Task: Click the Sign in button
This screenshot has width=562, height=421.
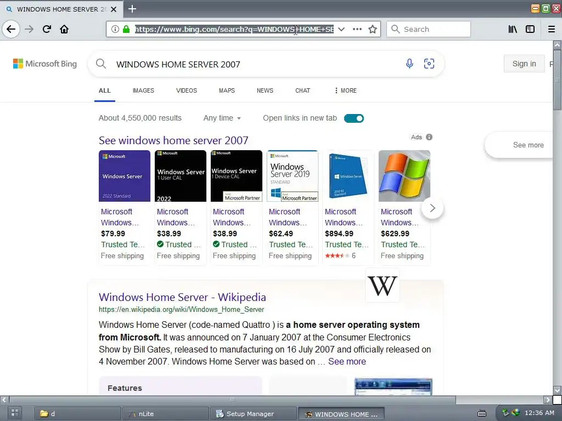Action: point(524,64)
